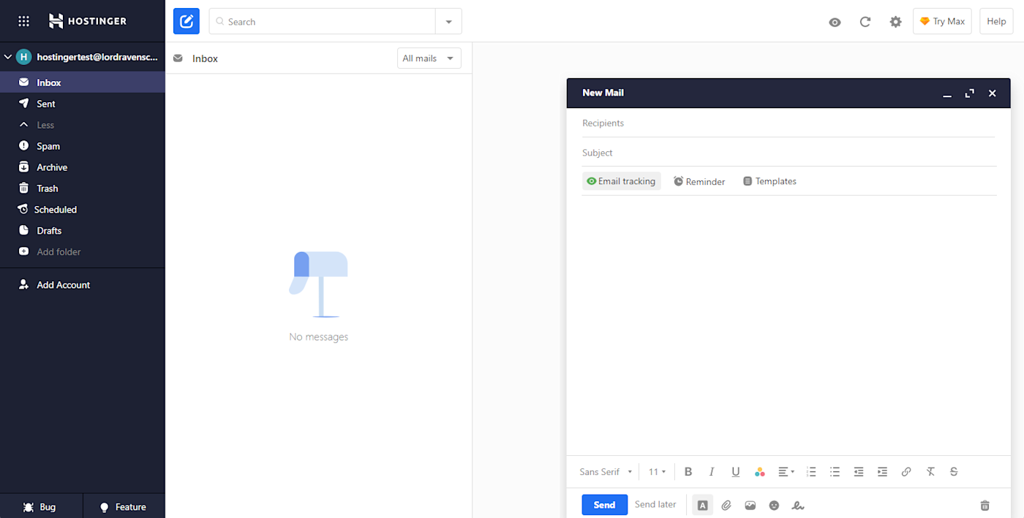The width and height of the screenshot is (1024, 518).
Task: Collapse the hostingertest account chevron
Action: (8, 57)
